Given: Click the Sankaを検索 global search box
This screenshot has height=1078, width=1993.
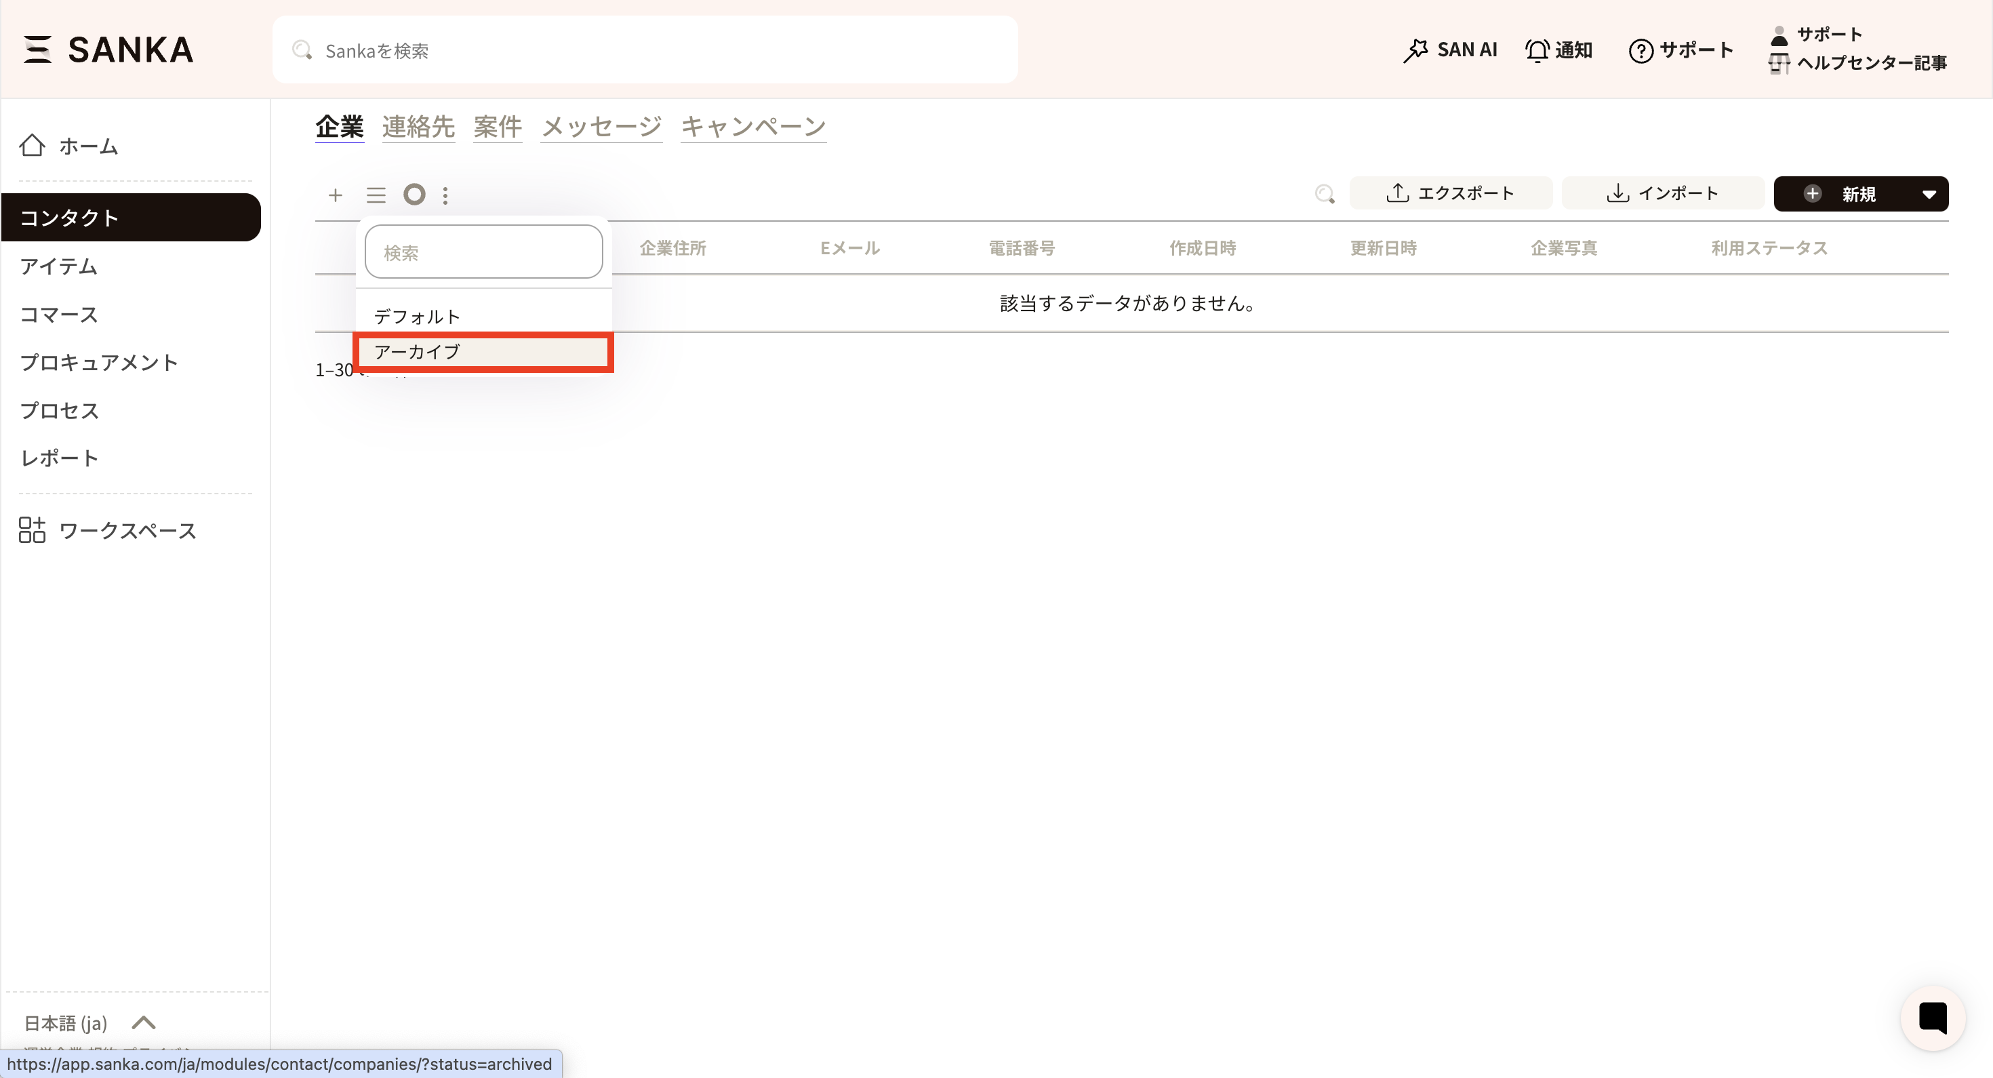Looking at the screenshot, I should [x=645, y=50].
